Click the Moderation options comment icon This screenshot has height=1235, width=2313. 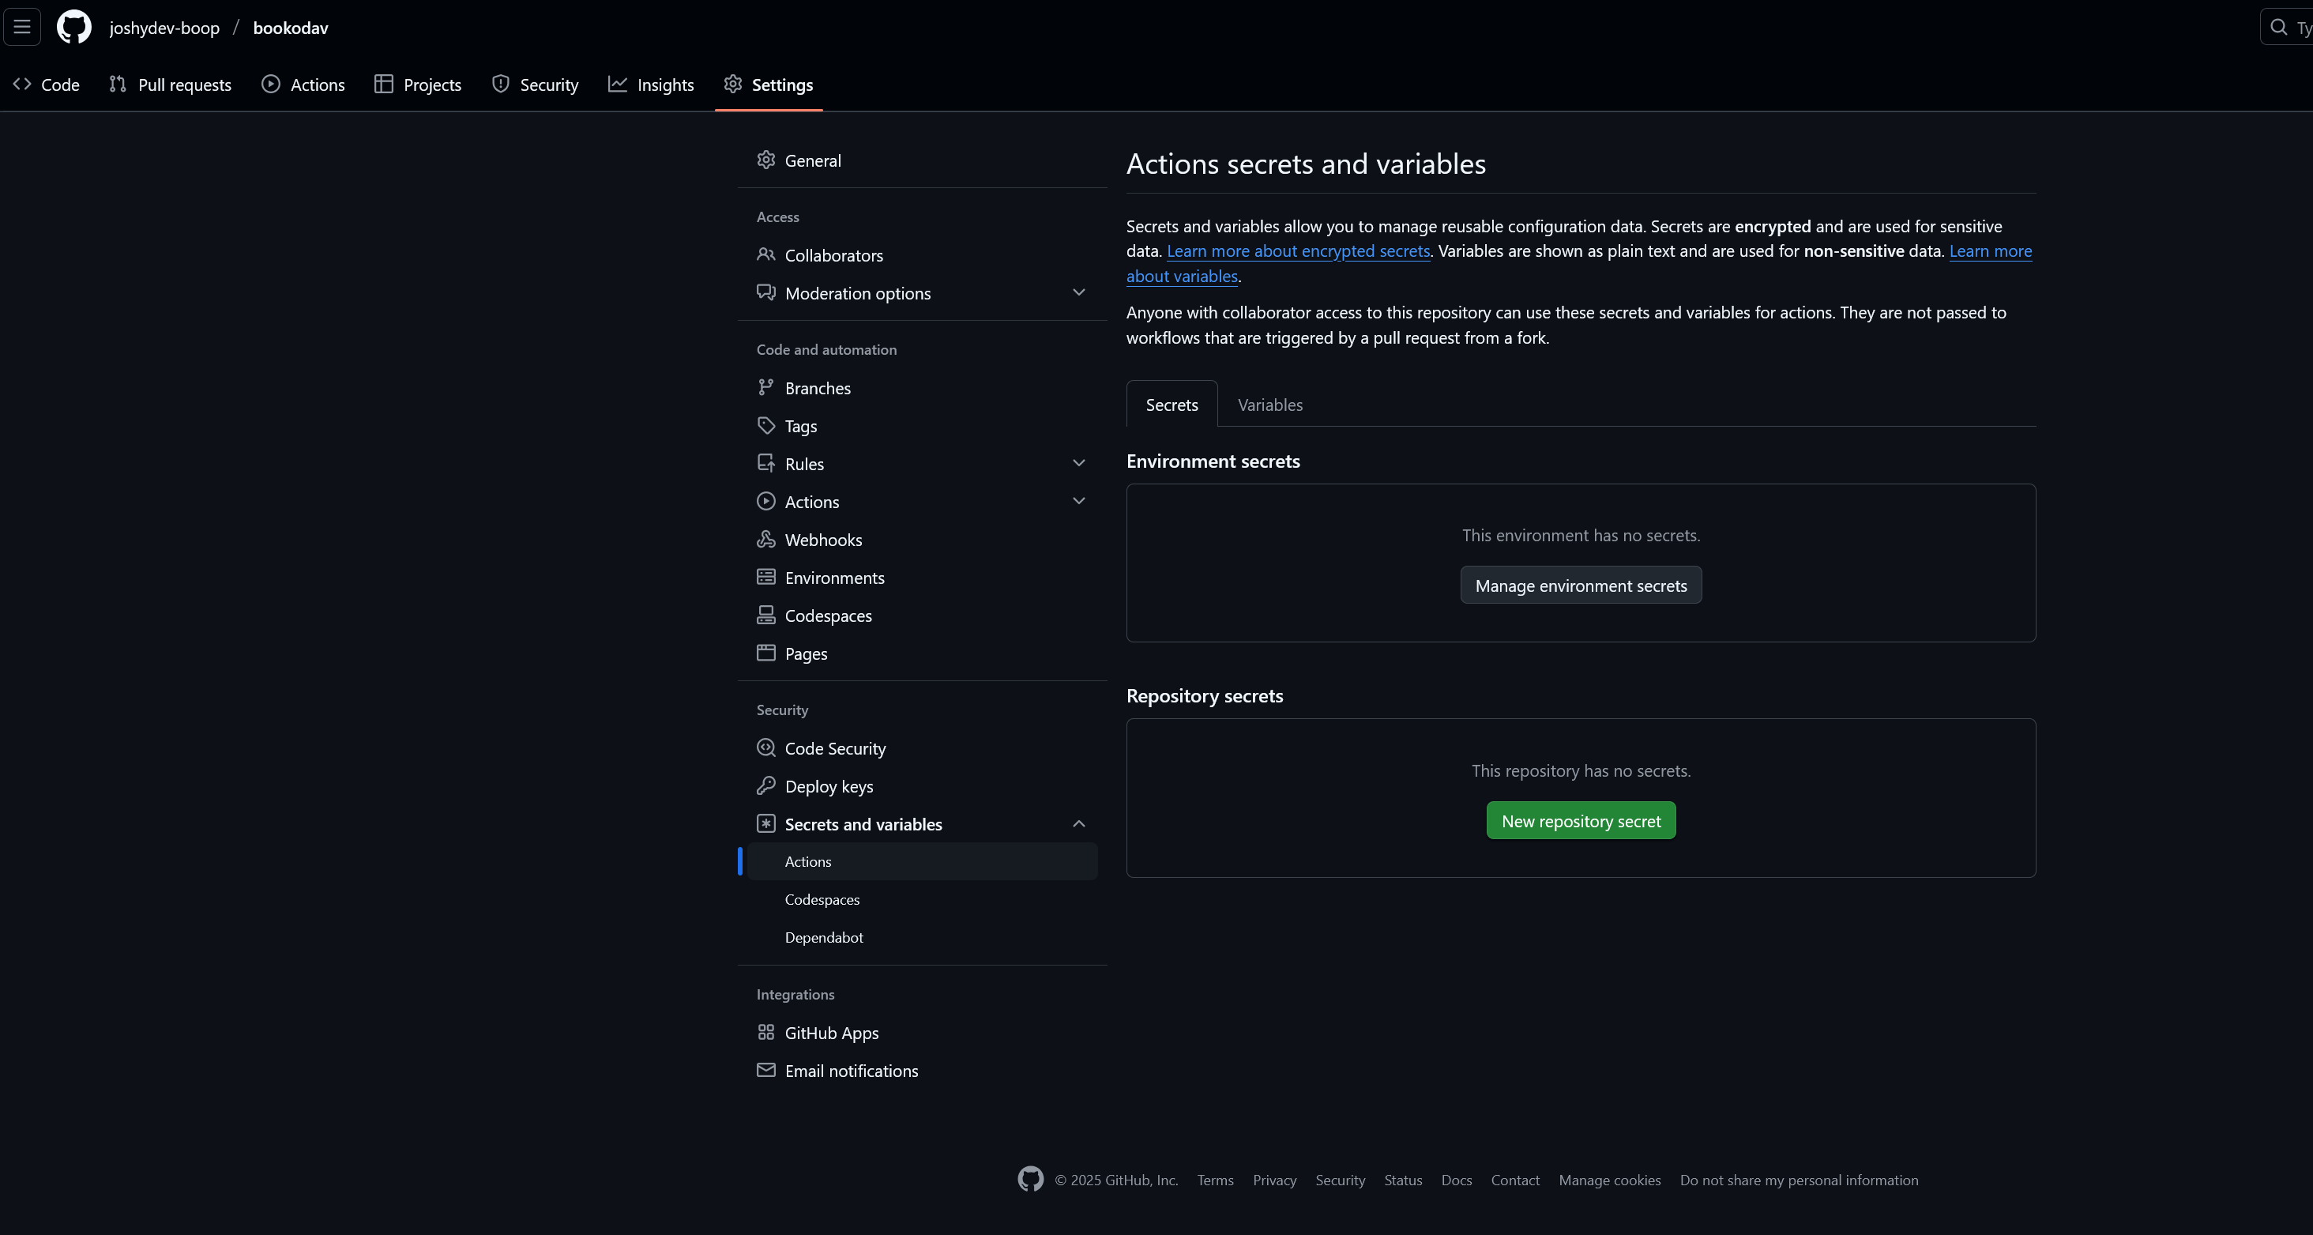point(765,292)
